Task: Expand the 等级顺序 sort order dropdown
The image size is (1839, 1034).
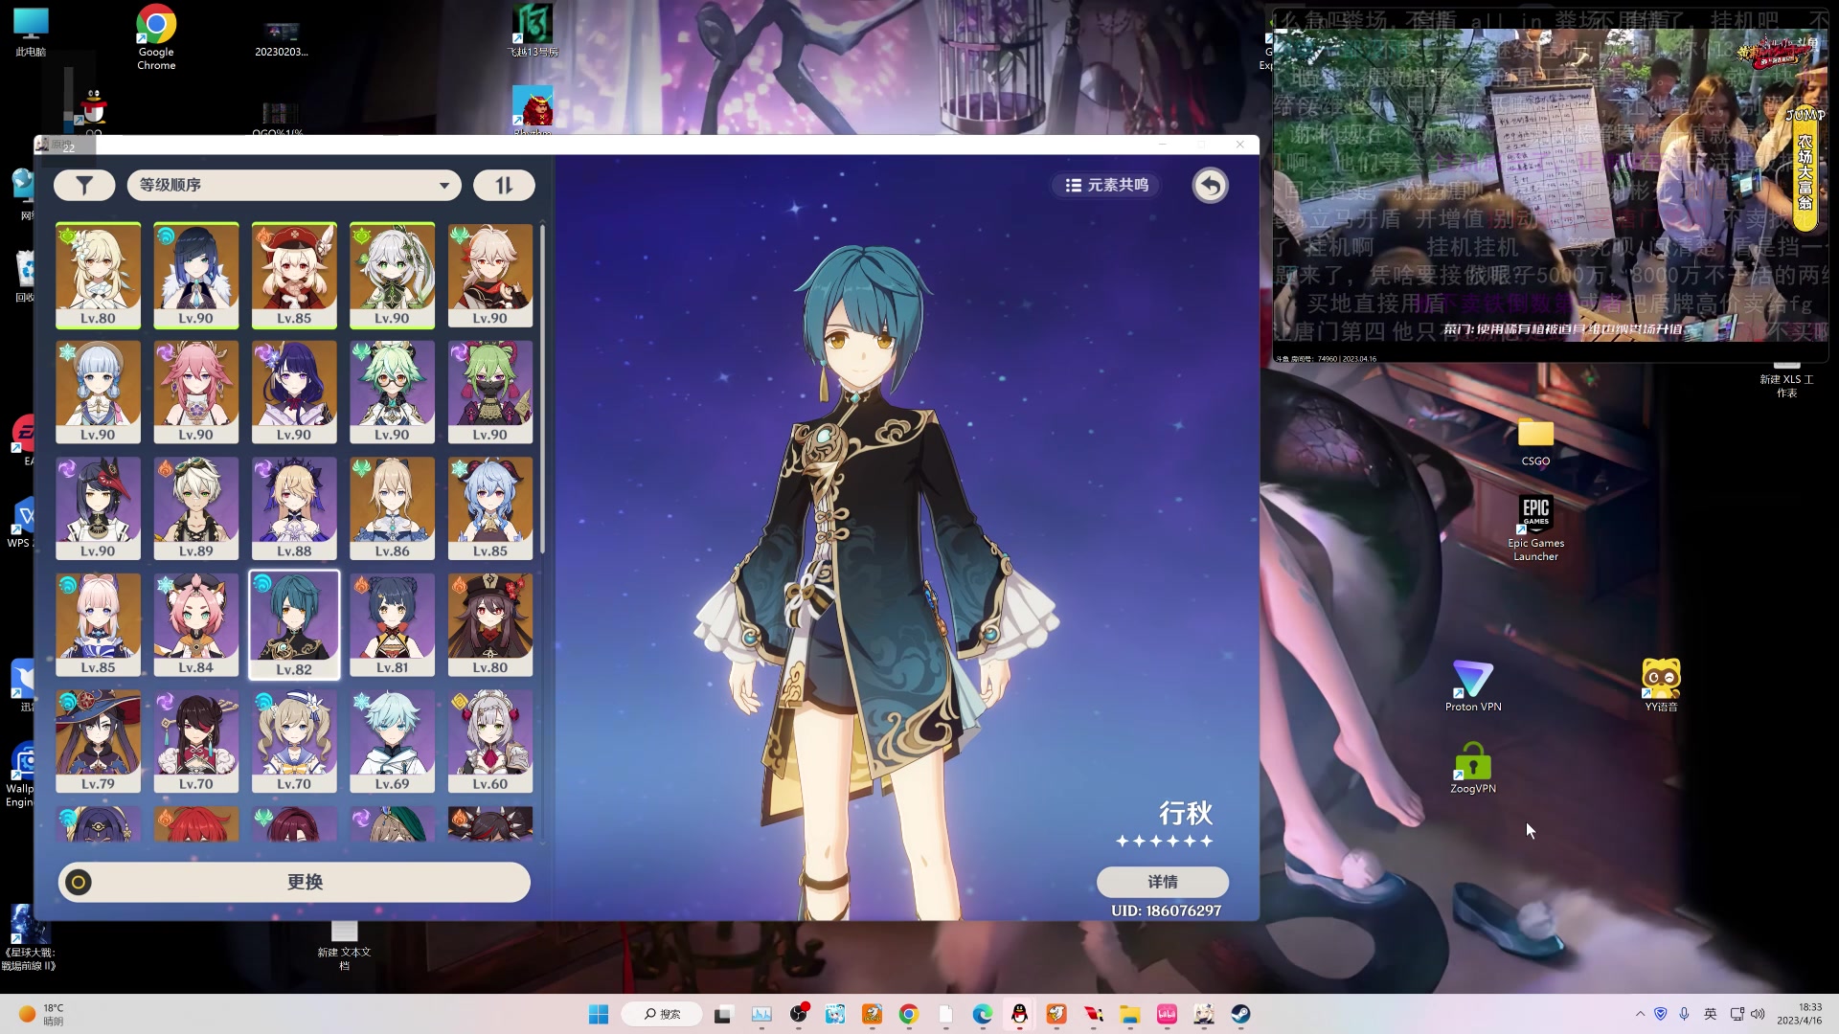Action: (294, 186)
